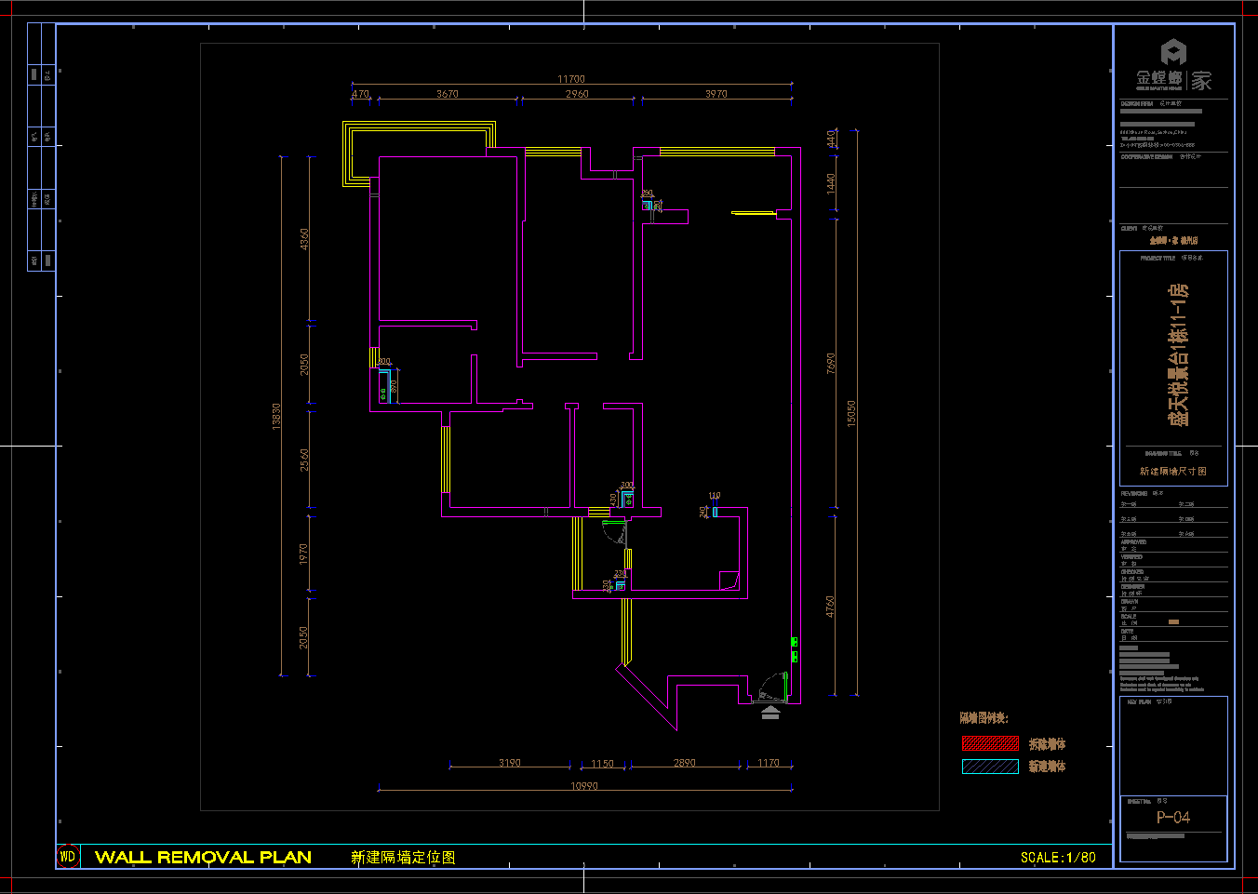Click the small pipe shaft marked 230

pos(620,585)
